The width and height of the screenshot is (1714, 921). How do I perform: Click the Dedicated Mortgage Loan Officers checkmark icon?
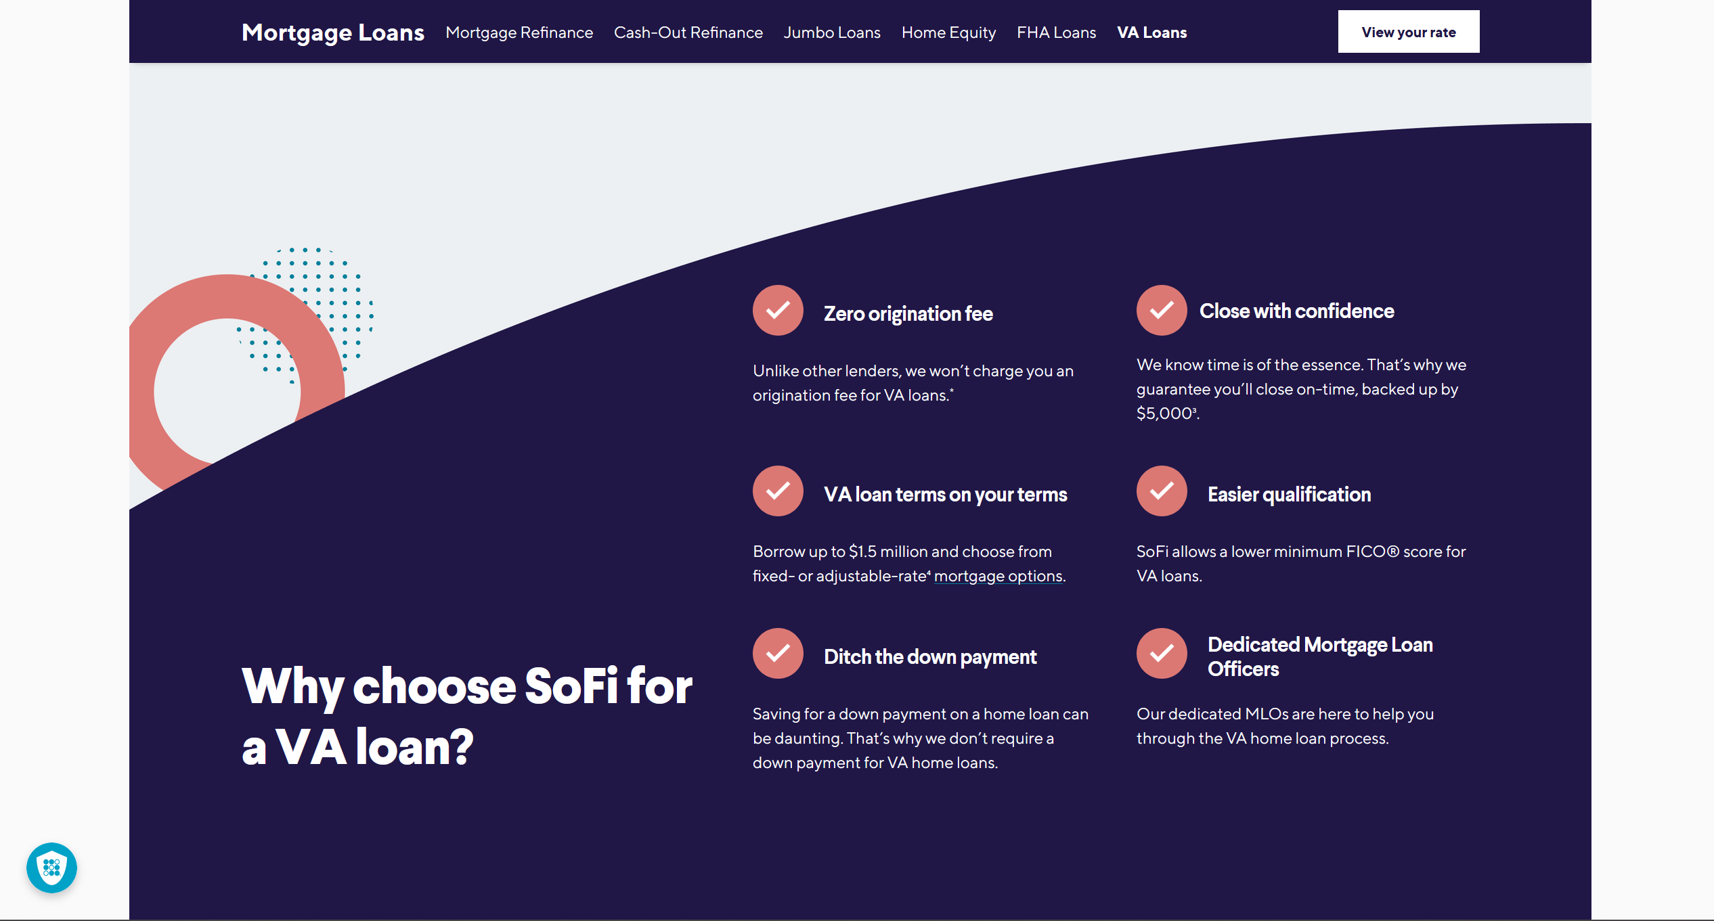(x=1161, y=653)
